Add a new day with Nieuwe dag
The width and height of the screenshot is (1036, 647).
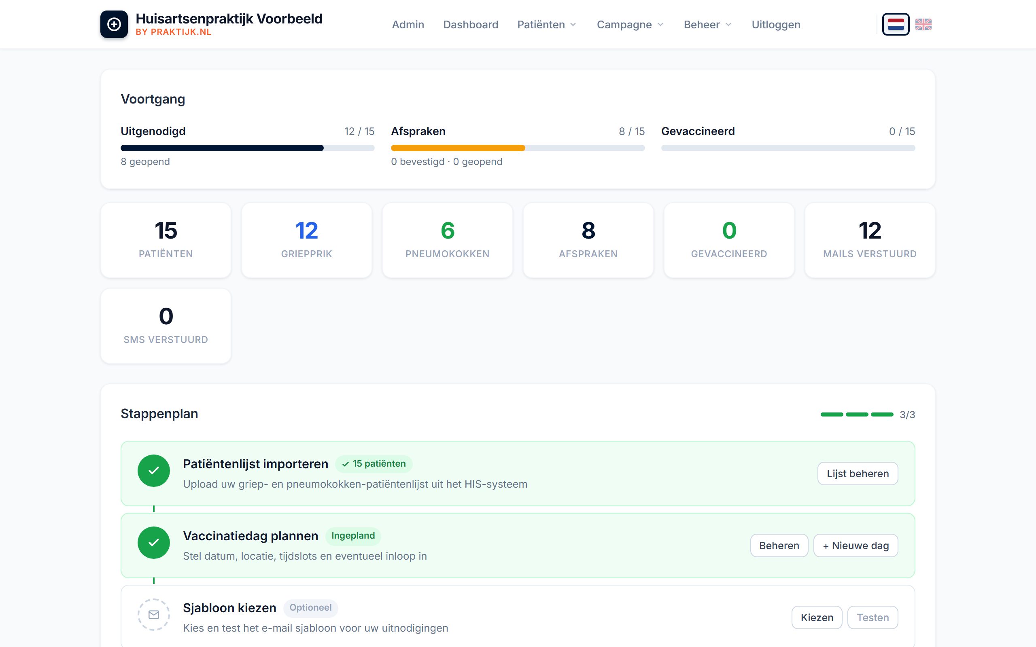point(856,546)
